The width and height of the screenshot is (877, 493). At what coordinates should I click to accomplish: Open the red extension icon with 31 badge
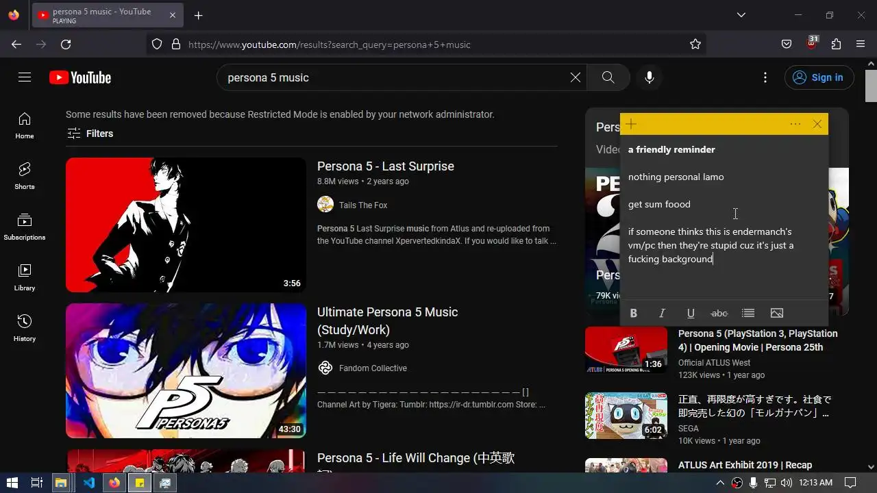pyautogui.click(x=812, y=43)
